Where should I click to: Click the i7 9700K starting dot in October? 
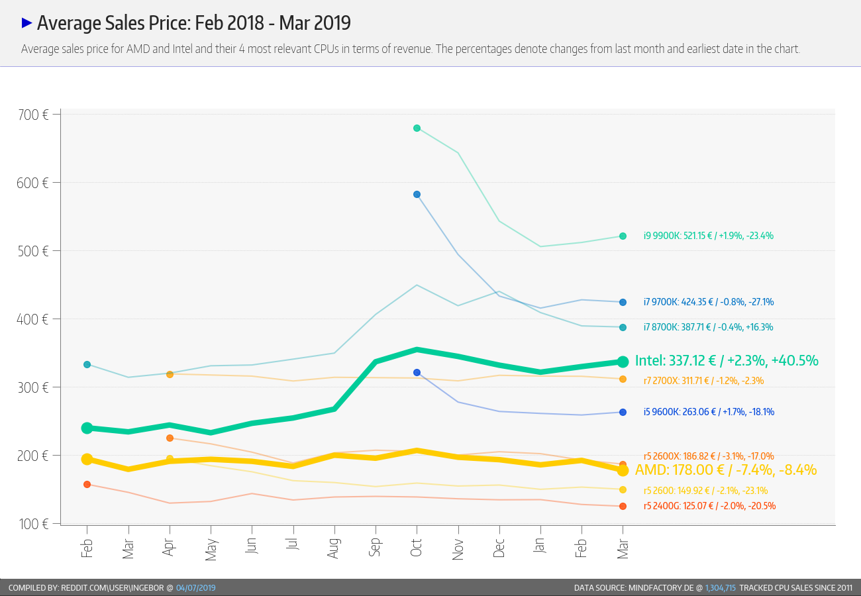(417, 195)
